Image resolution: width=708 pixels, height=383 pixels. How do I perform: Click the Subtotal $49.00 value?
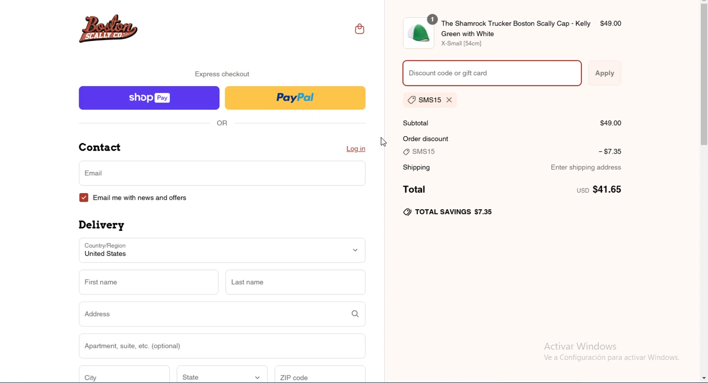611,123
